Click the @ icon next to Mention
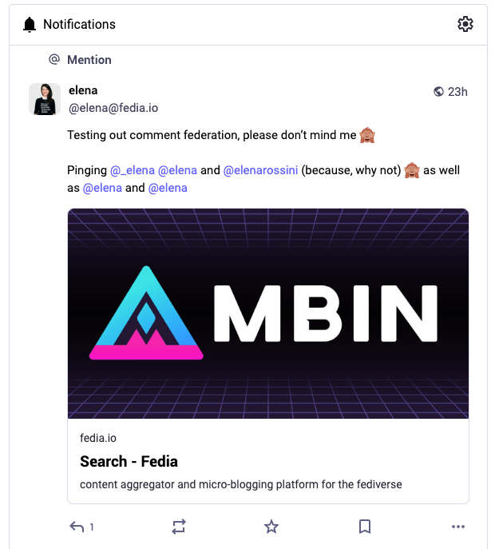This screenshot has height=549, width=495. [54, 60]
